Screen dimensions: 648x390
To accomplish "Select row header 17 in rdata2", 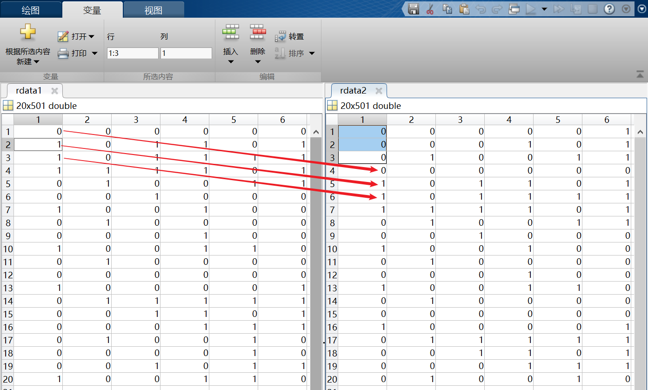I will [x=332, y=340].
